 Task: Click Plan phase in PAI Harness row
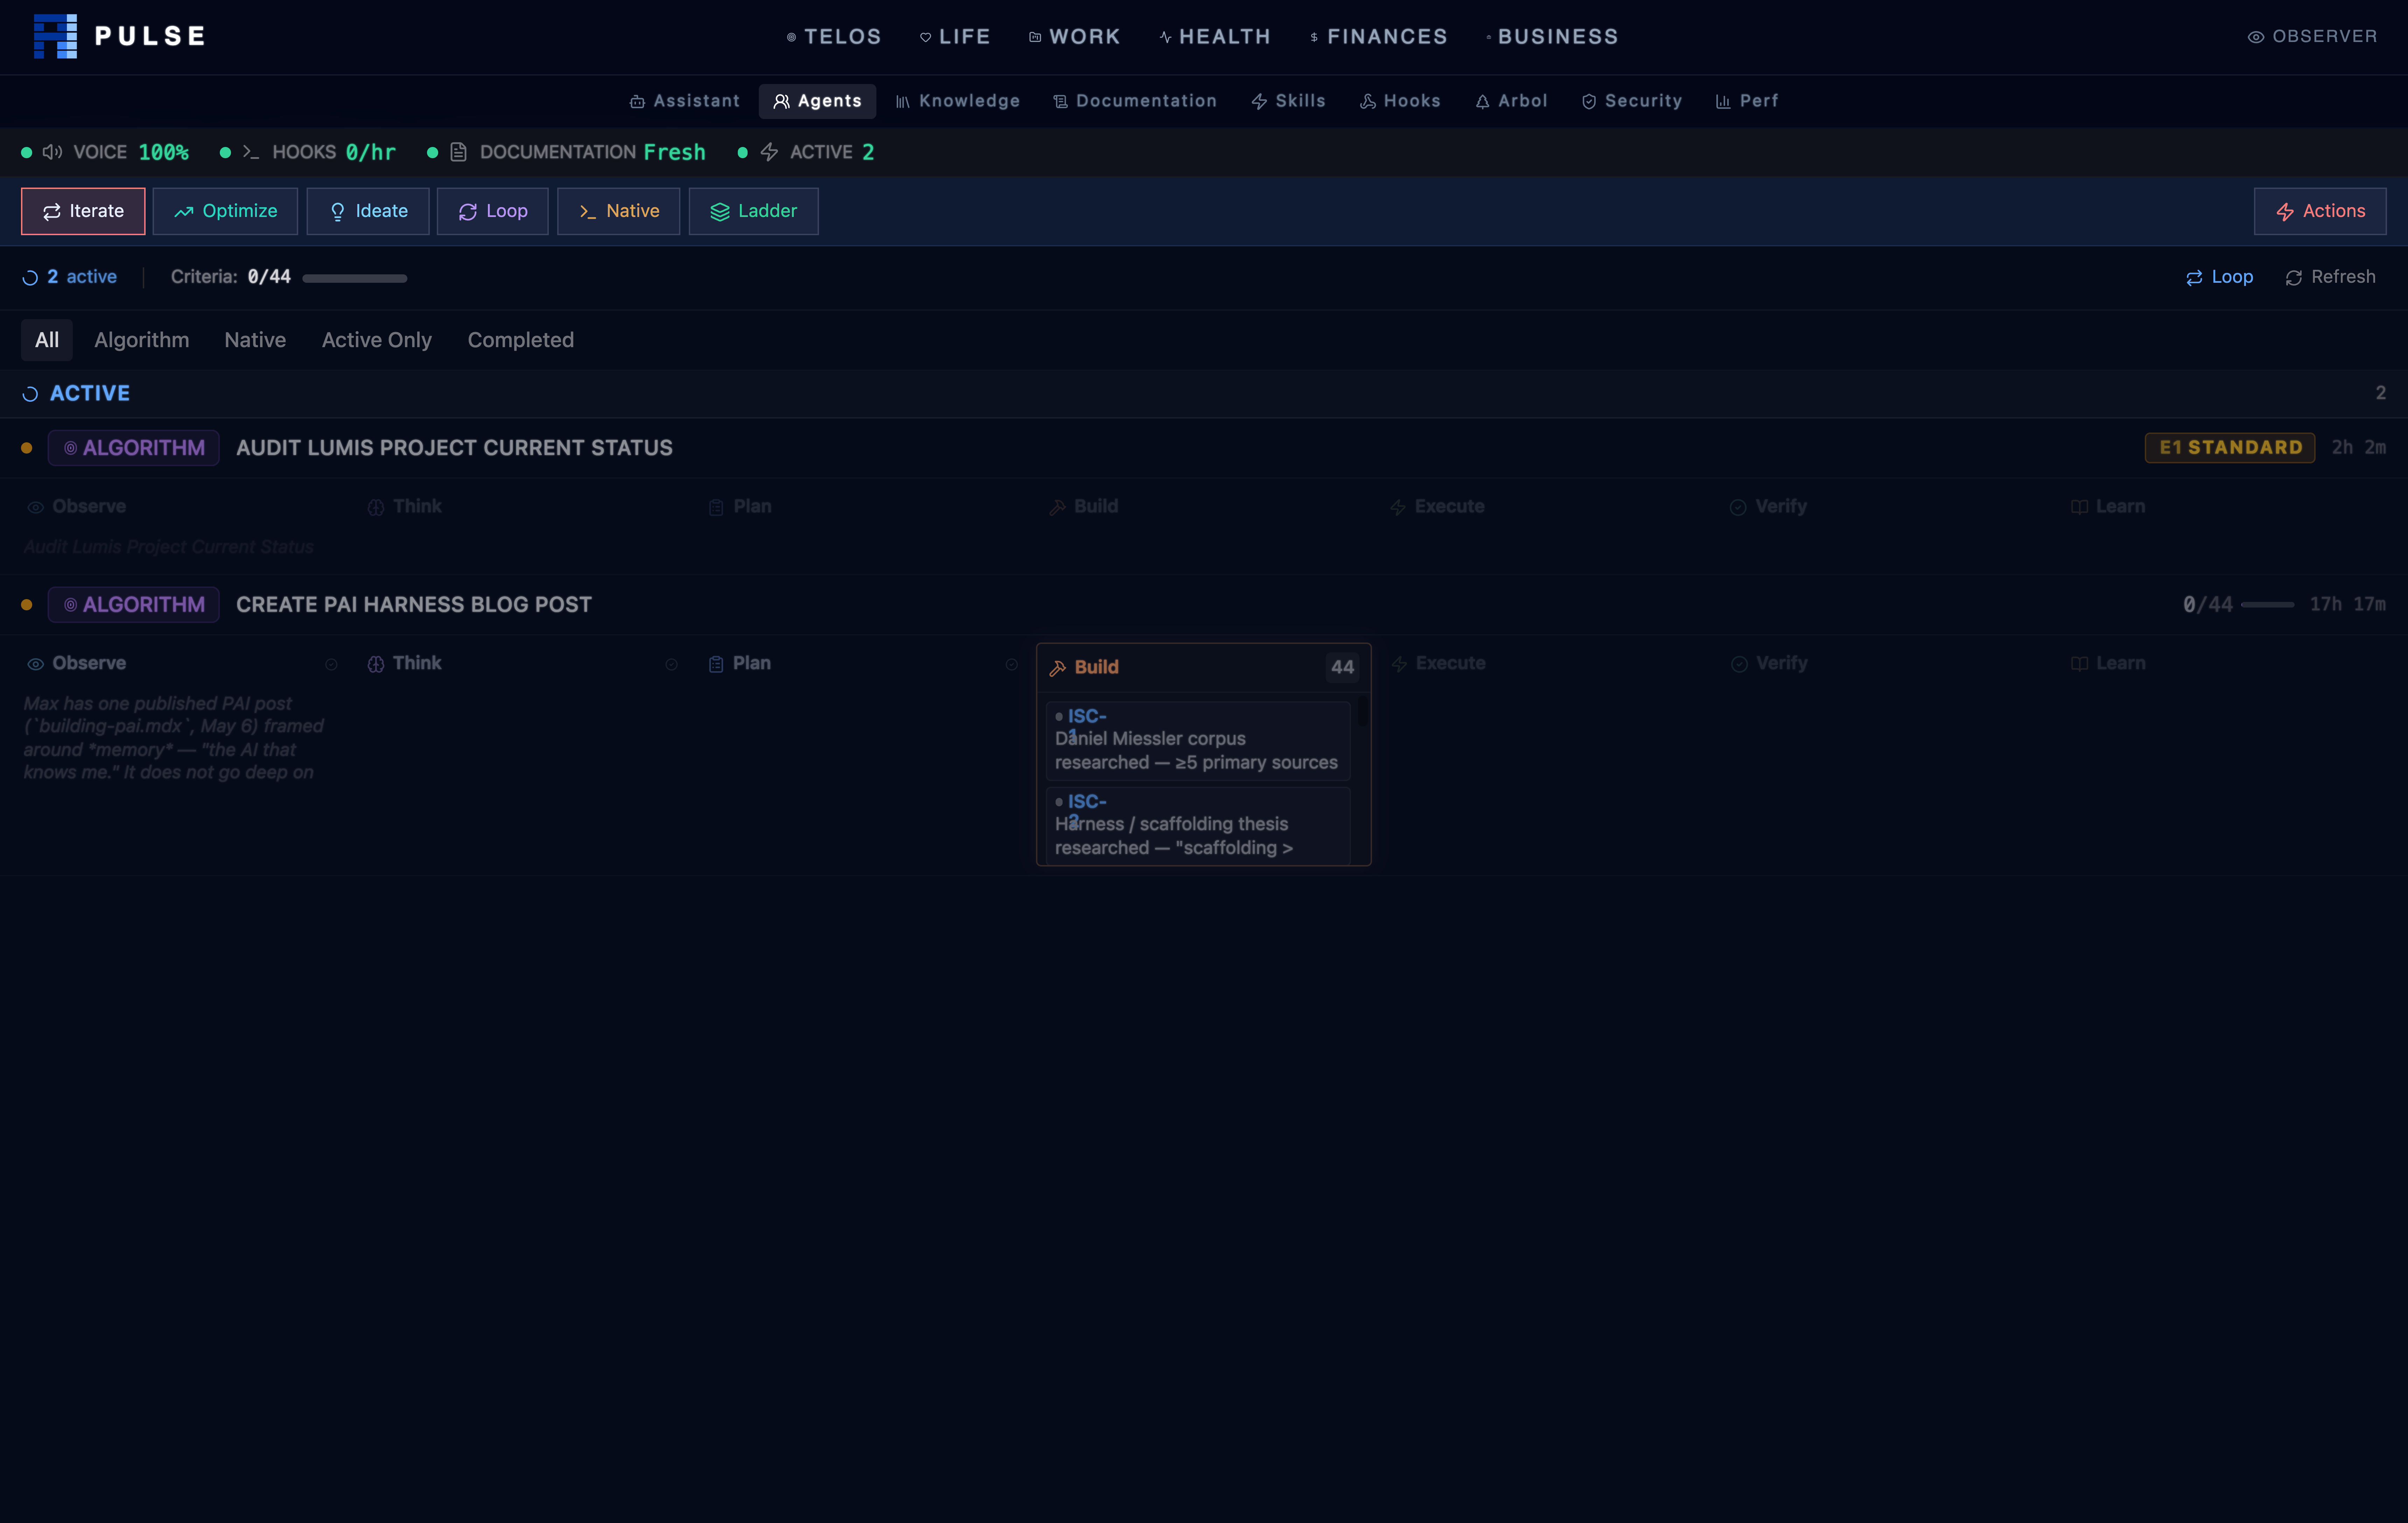click(740, 664)
